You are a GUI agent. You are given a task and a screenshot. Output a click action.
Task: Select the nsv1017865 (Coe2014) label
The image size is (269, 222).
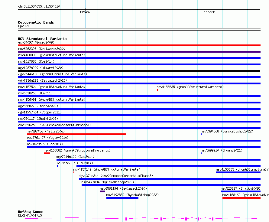click(36, 61)
